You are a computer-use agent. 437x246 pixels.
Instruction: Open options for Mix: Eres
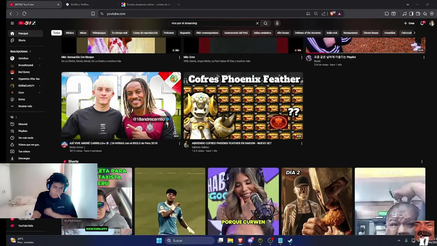pyautogui.click(x=302, y=57)
